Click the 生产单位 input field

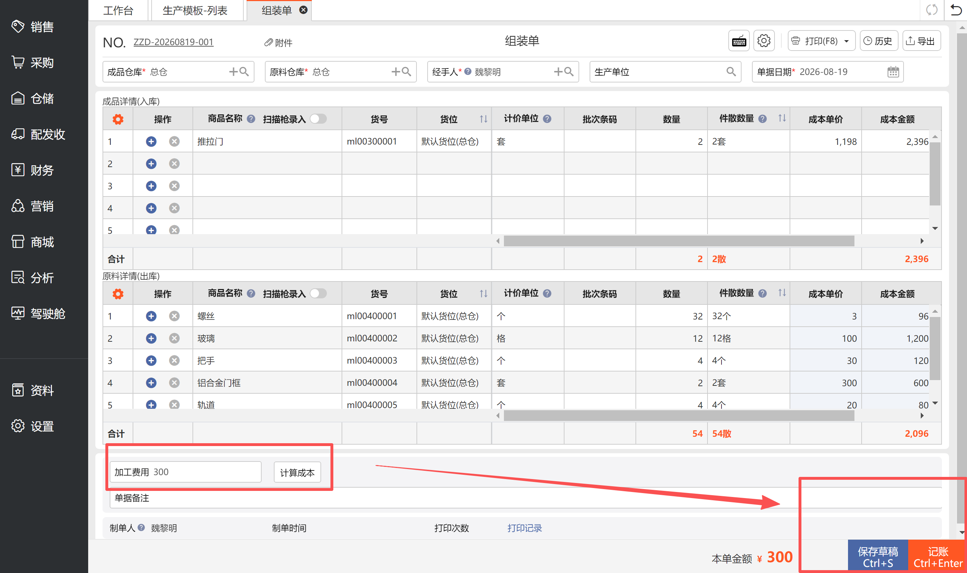(x=665, y=72)
